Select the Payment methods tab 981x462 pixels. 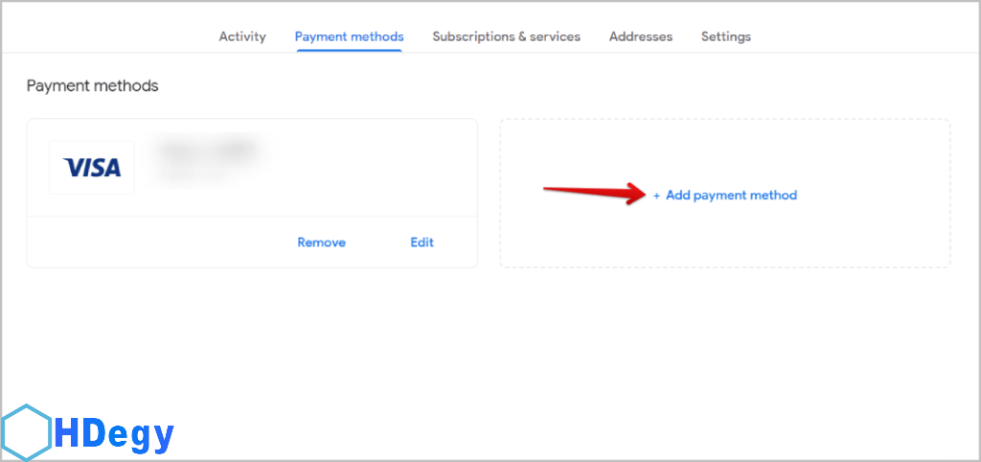[x=349, y=36]
